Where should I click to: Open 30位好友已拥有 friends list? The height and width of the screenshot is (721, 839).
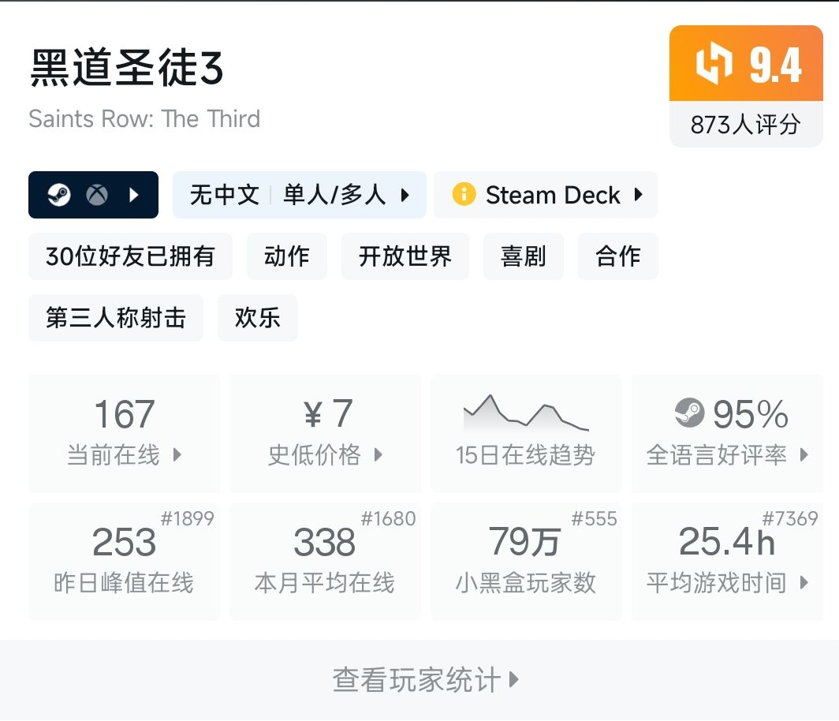[x=130, y=256]
